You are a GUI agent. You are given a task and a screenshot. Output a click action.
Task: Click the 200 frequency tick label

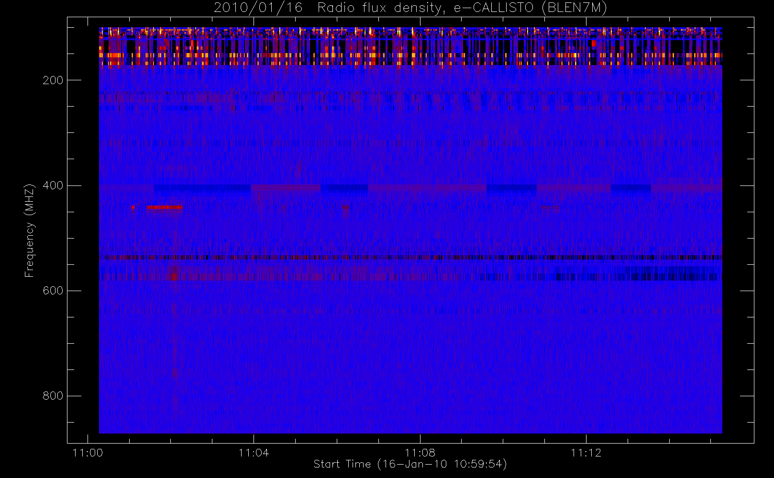[53, 80]
